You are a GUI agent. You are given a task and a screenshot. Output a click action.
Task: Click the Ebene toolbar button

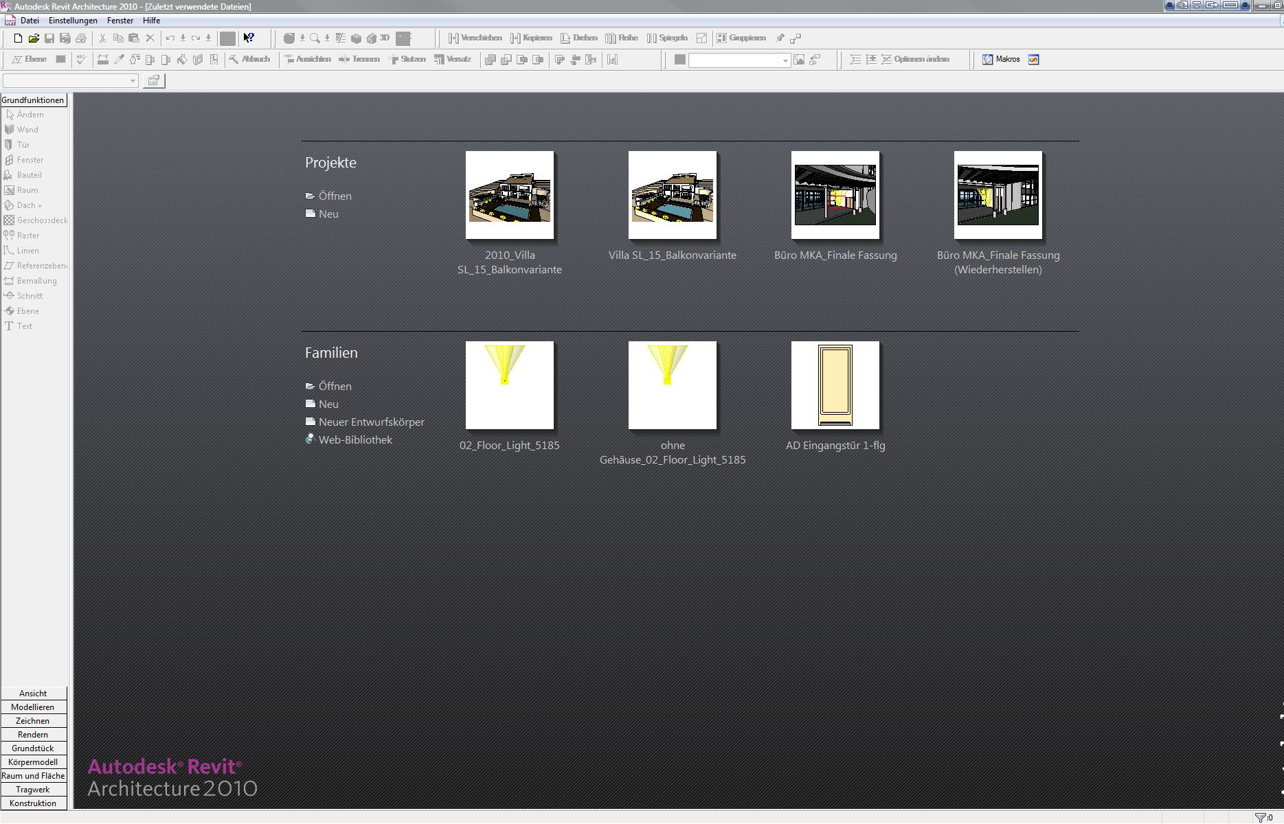click(x=30, y=60)
